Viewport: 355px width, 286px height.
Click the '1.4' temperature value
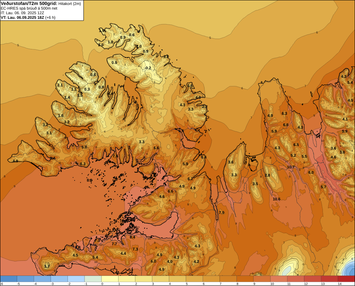click(x=67, y=98)
